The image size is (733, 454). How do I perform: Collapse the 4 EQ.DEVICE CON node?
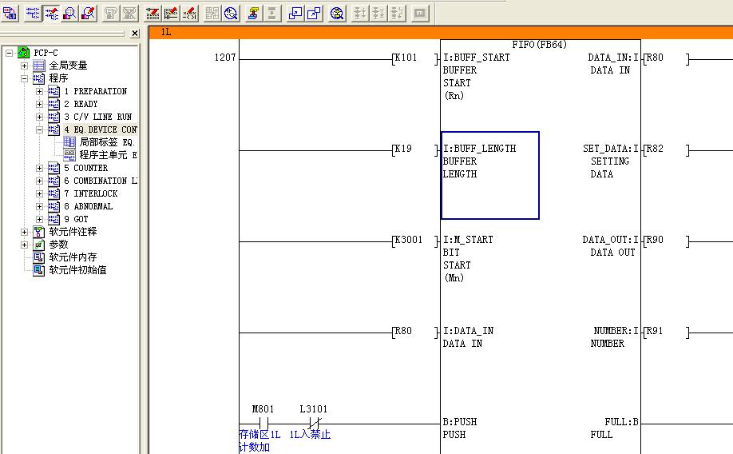(40, 129)
